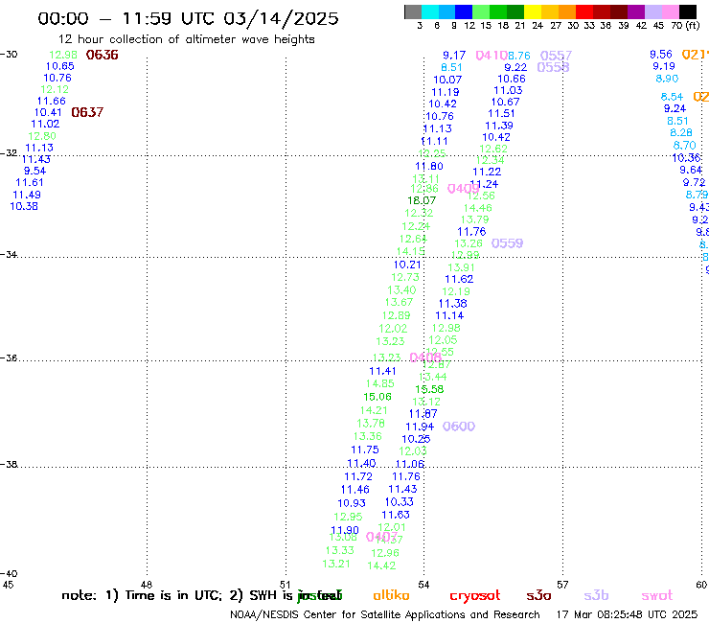Select the wave value 9.17 at top

pyautogui.click(x=454, y=56)
